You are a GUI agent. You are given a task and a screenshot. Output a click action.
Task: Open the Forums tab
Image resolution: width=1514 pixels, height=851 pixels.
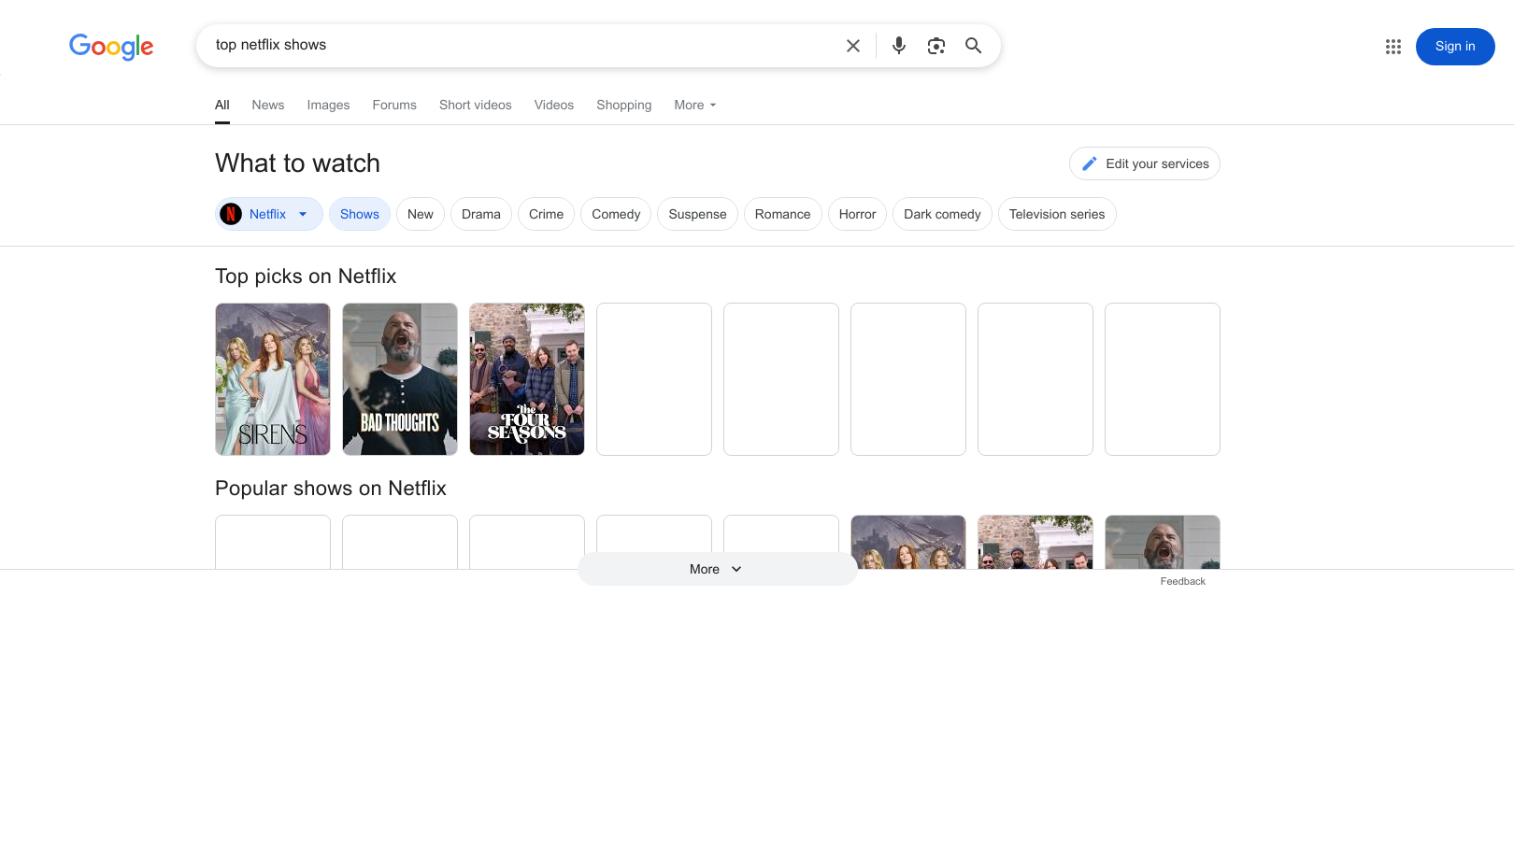point(394,105)
